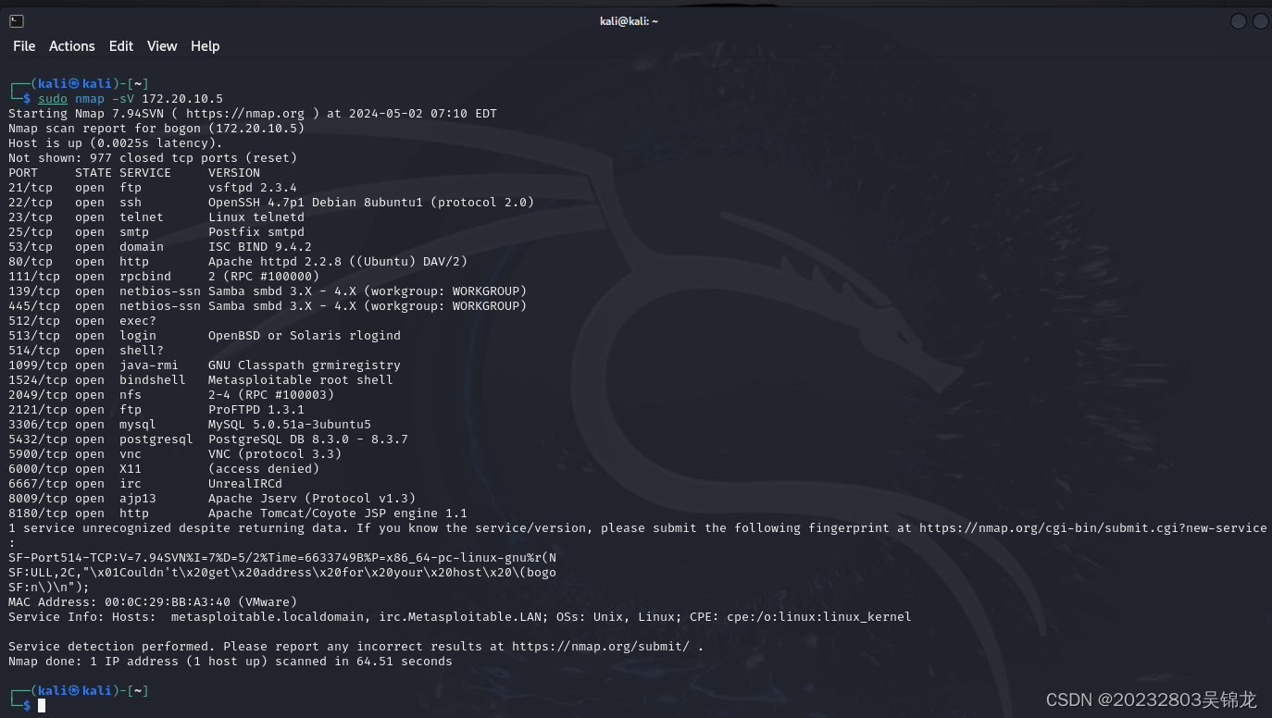Click the 'MAC Address: 00:0C:29:BB:A3:40 (VMware)' line
This screenshot has height=718, width=1272.
point(153,602)
